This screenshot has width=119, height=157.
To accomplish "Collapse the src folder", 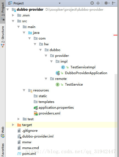I will click(x=13, y=21).
